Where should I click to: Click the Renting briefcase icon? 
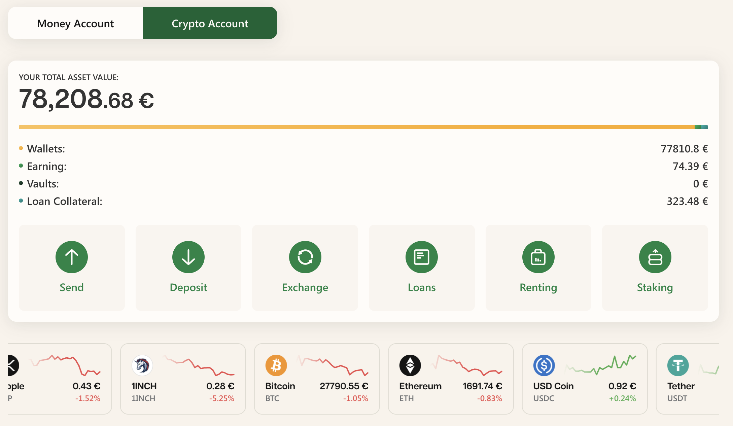click(538, 257)
